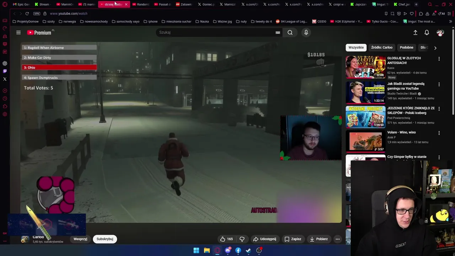Click the Udostępnij share button
The height and width of the screenshot is (256, 455).
click(x=264, y=239)
